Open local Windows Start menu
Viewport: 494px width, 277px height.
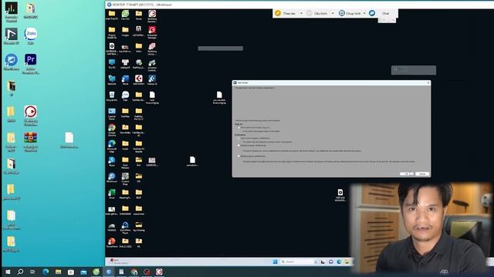pyautogui.click(x=8, y=272)
